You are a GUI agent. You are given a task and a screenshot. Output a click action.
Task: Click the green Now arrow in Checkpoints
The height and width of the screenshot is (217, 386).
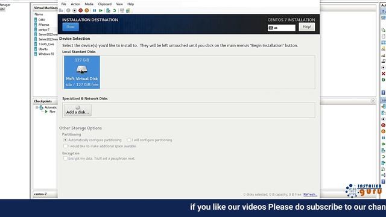(x=46, y=112)
